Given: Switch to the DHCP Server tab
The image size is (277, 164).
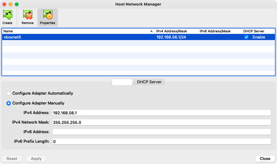Looking at the screenshot, I should (x=149, y=82).
